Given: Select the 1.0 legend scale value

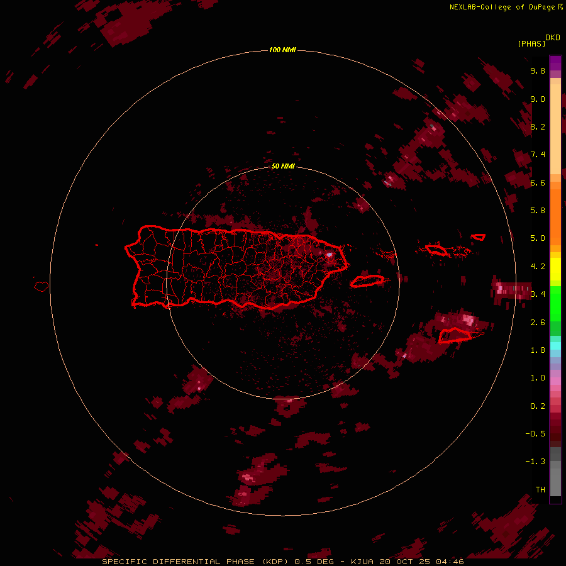Looking at the screenshot, I should 538,378.
